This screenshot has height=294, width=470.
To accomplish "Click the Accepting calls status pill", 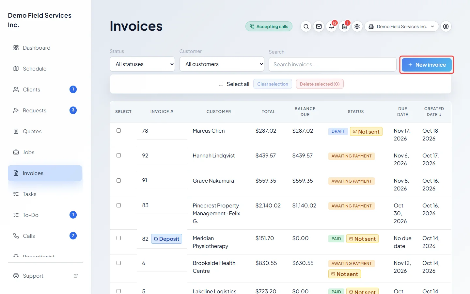I will pos(269,26).
